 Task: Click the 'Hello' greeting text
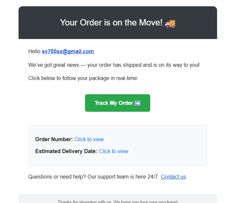coord(34,52)
